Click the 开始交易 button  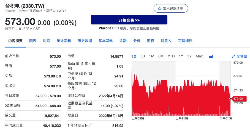(x=129, y=20)
